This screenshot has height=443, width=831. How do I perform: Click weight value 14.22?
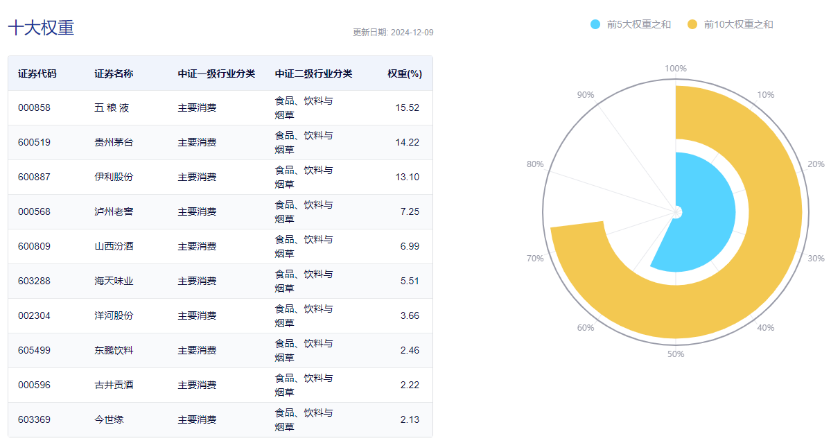click(407, 142)
